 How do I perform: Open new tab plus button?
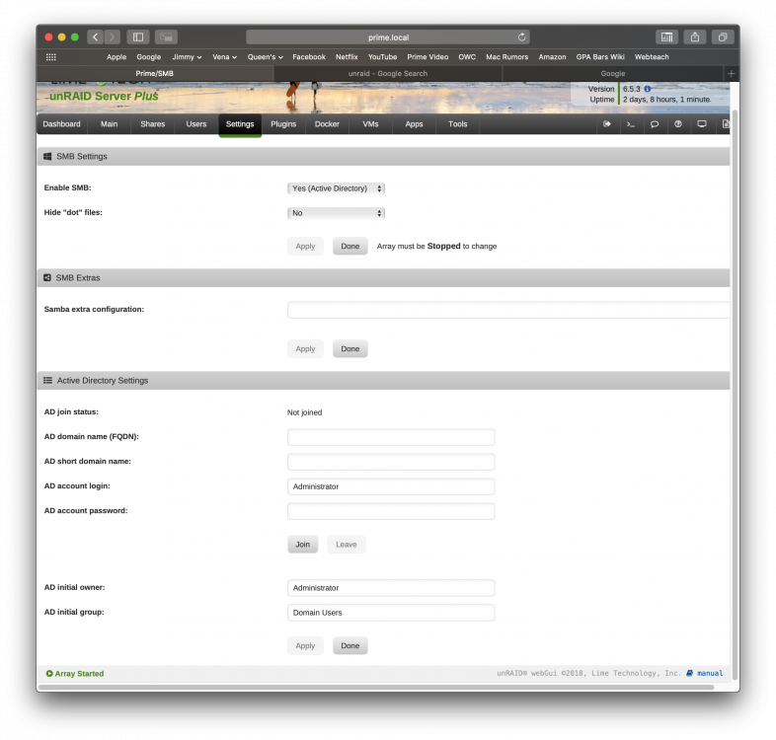[x=732, y=73]
